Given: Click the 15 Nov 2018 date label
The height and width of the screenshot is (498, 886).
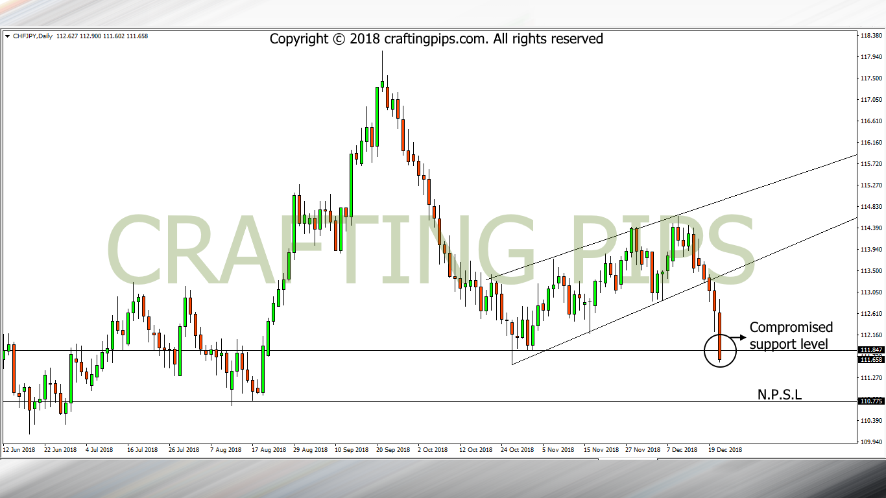Looking at the screenshot, I should pyautogui.click(x=601, y=449).
